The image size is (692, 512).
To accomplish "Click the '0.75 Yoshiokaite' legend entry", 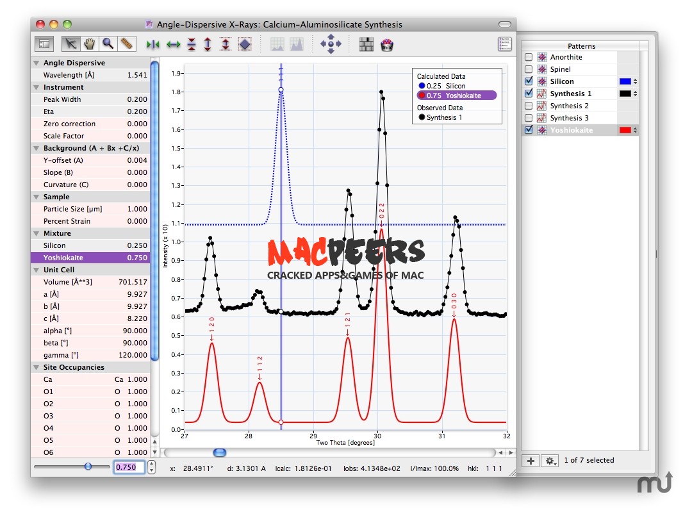I will tap(457, 95).
